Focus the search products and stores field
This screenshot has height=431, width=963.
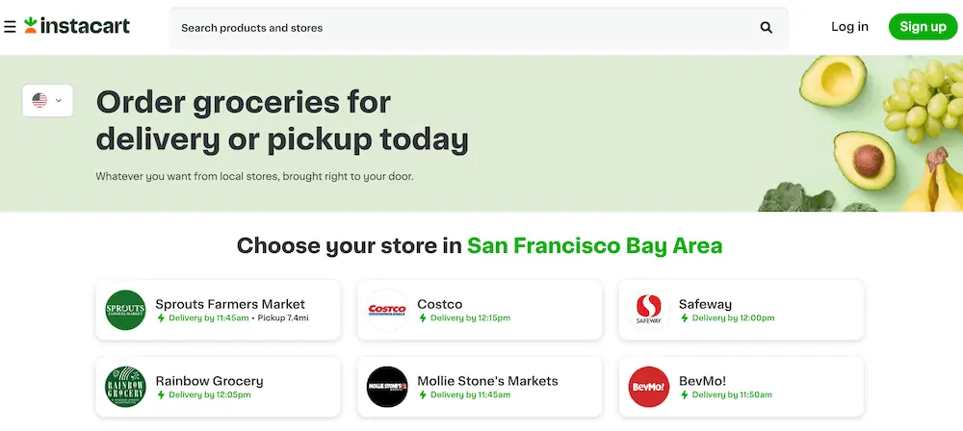462,28
